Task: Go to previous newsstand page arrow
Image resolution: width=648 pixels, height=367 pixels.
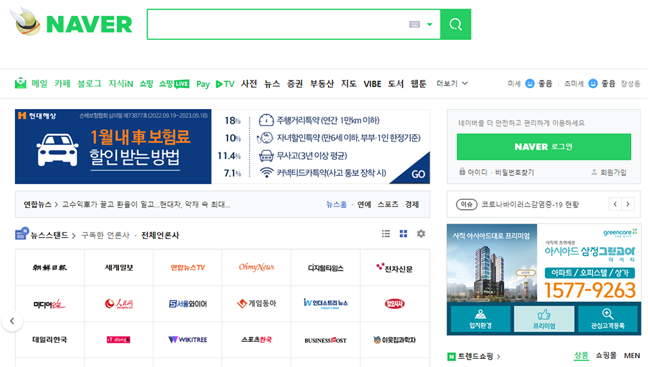Action: tap(12, 321)
